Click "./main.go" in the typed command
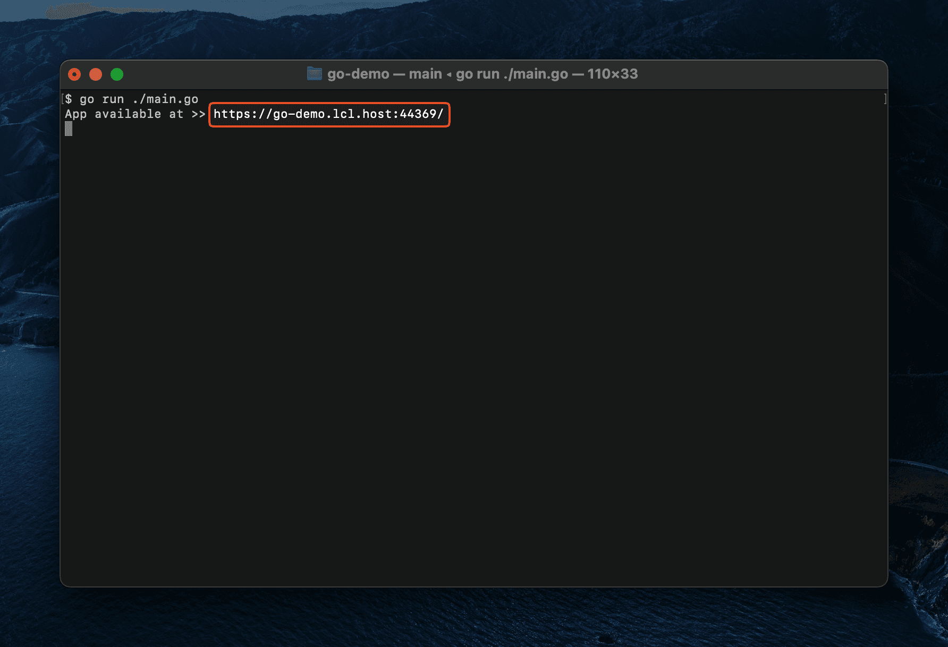 click(165, 99)
